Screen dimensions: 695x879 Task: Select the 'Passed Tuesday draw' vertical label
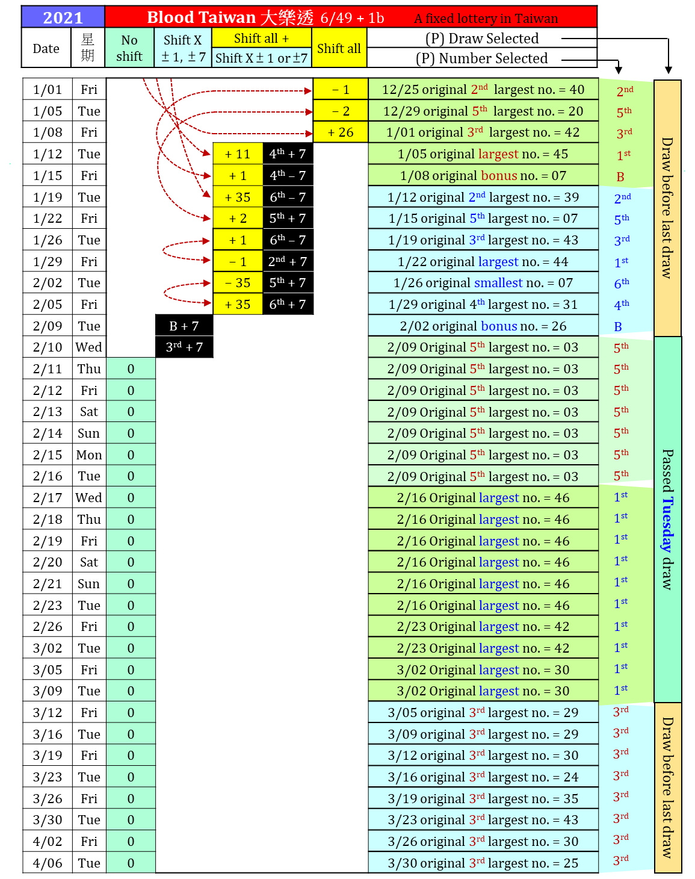667,519
